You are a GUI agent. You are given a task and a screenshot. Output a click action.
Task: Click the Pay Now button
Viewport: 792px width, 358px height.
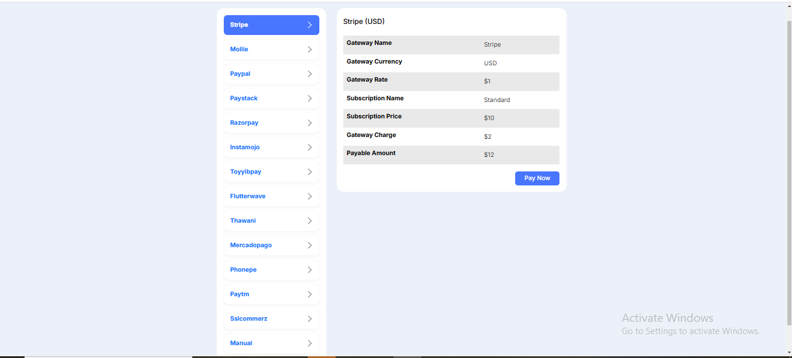(x=537, y=178)
